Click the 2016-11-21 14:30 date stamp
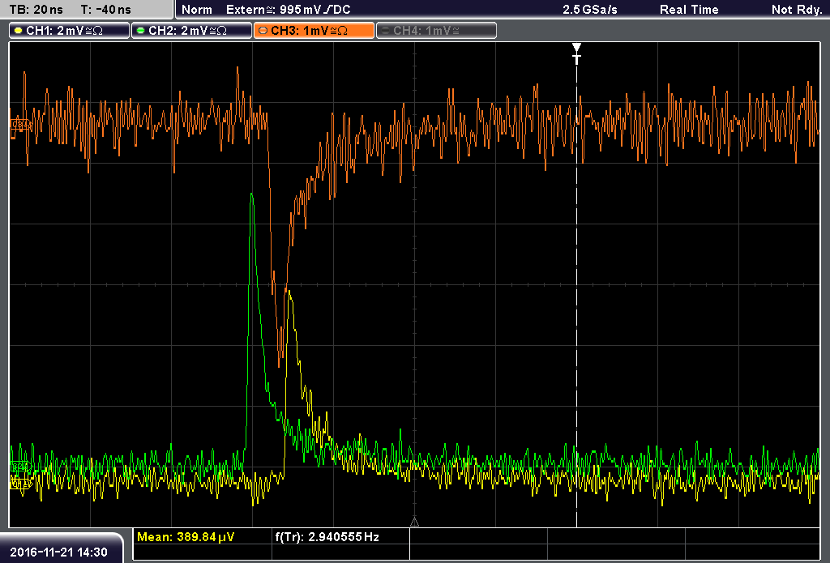830x563 pixels. tap(58, 552)
